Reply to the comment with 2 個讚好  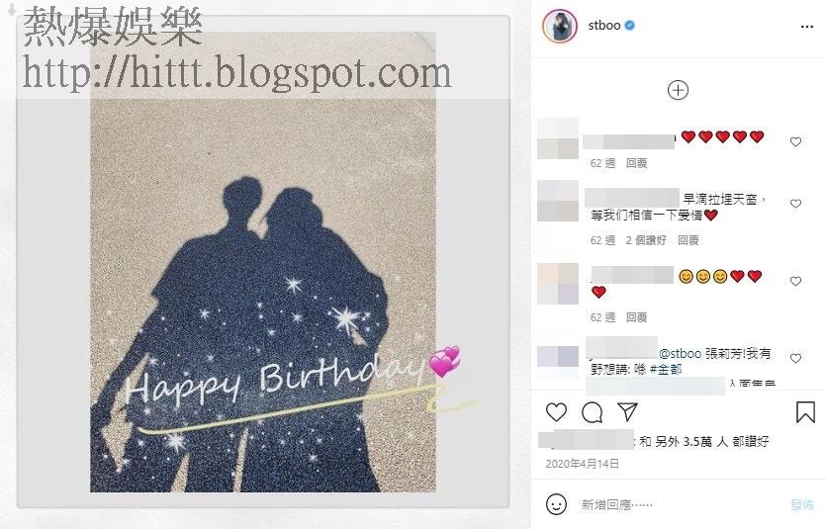pyautogui.click(x=688, y=240)
